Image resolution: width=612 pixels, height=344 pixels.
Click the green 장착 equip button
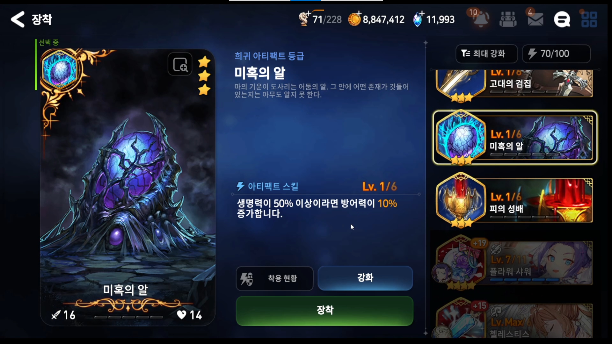coord(324,311)
